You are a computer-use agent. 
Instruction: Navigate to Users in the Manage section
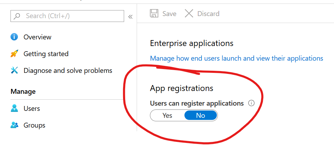[32, 108]
